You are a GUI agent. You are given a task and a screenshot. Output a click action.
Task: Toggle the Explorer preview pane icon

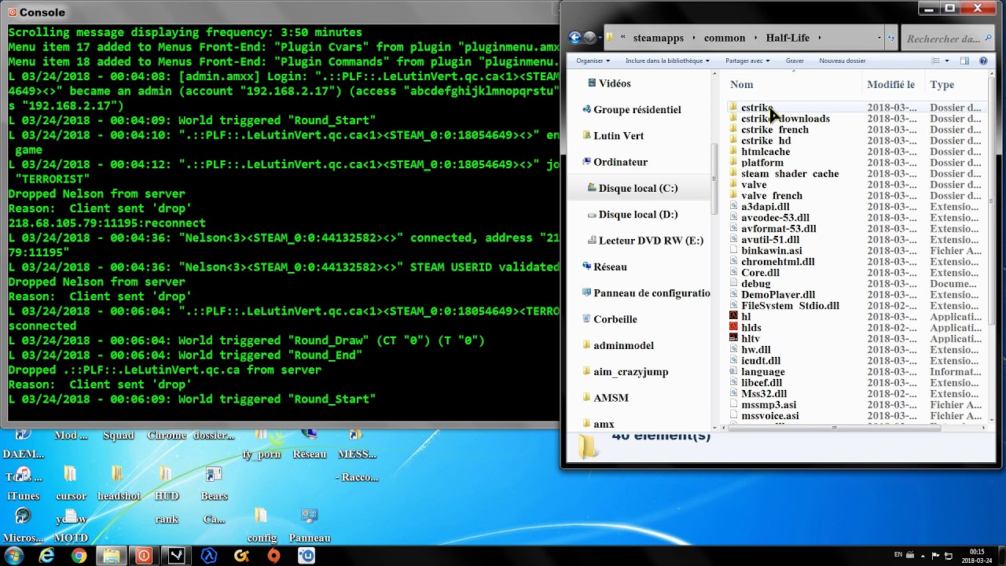click(964, 61)
